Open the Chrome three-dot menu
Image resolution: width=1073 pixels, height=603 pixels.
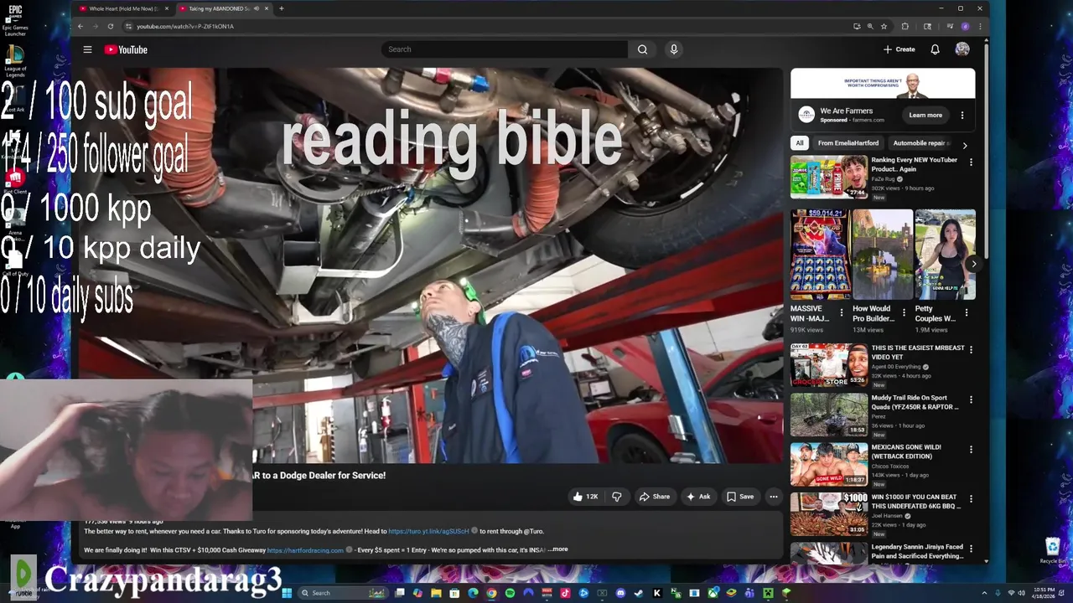point(980,26)
